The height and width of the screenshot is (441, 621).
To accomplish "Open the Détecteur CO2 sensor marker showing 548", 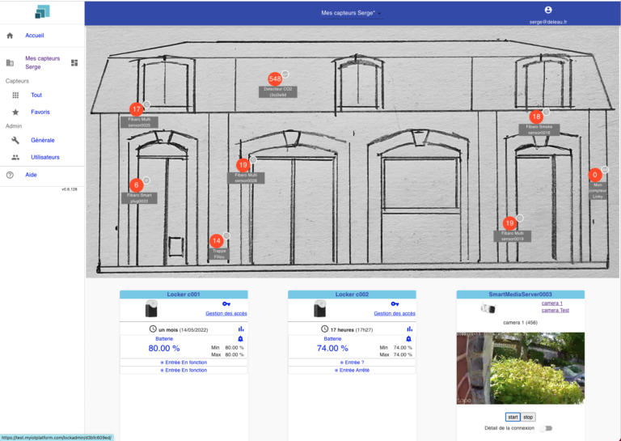I will [x=275, y=78].
